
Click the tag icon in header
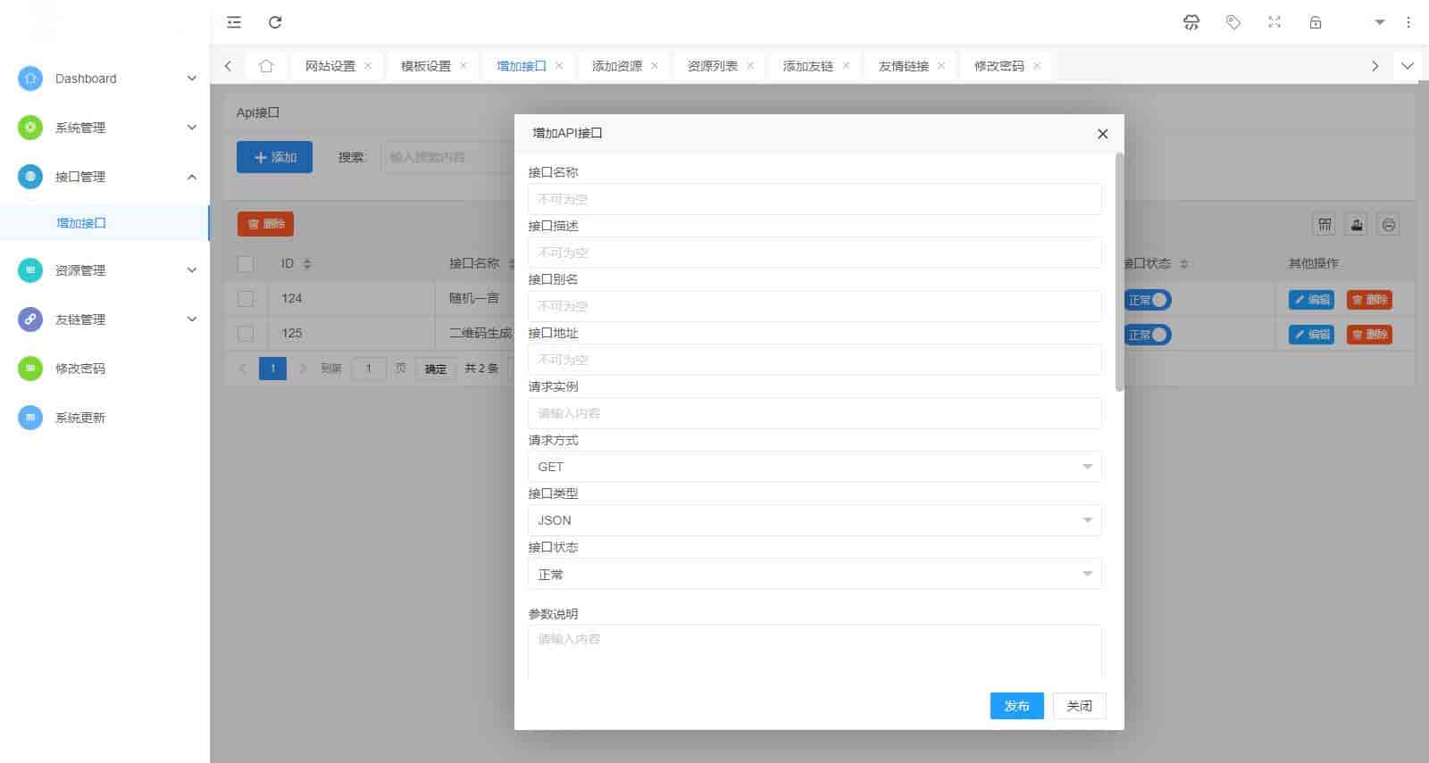tap(1233, 22)
